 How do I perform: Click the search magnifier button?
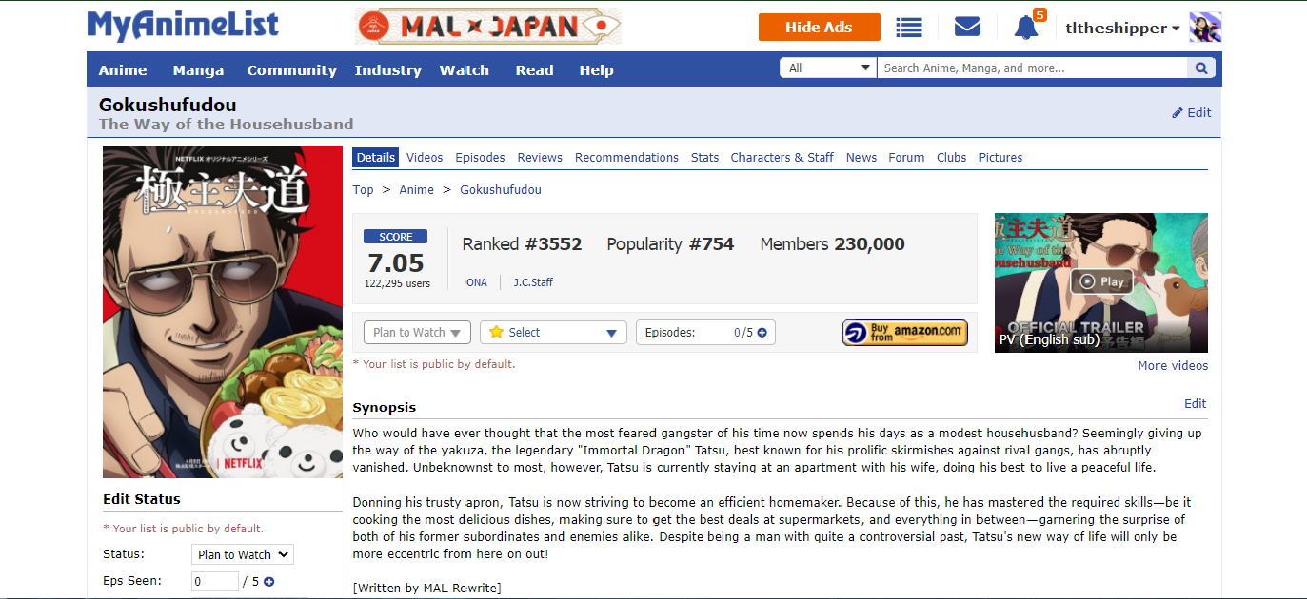click(x=1201, y=68)
